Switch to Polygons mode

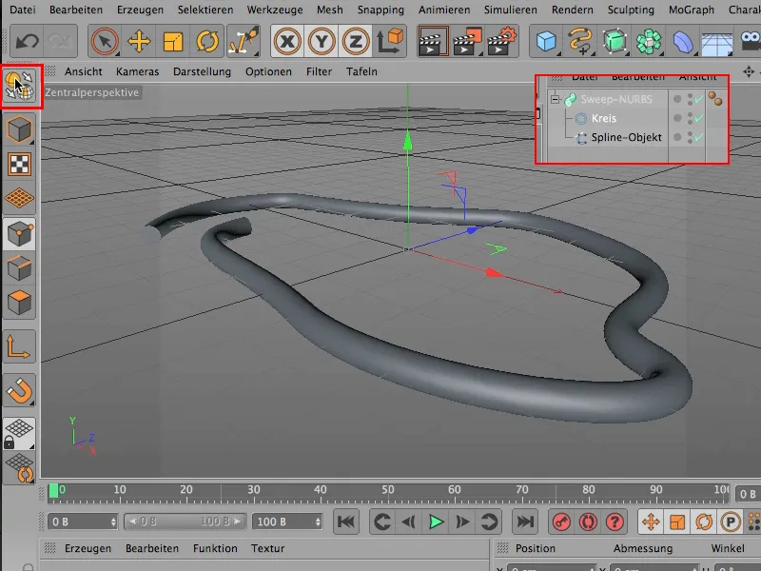coord(19,303)
